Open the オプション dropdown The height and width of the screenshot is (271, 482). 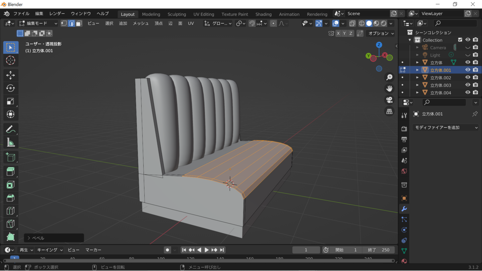[381, 33]
